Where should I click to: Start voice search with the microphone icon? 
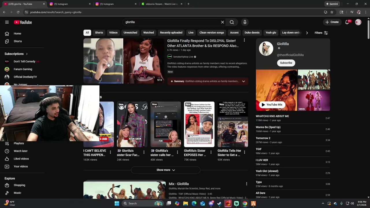245,22
